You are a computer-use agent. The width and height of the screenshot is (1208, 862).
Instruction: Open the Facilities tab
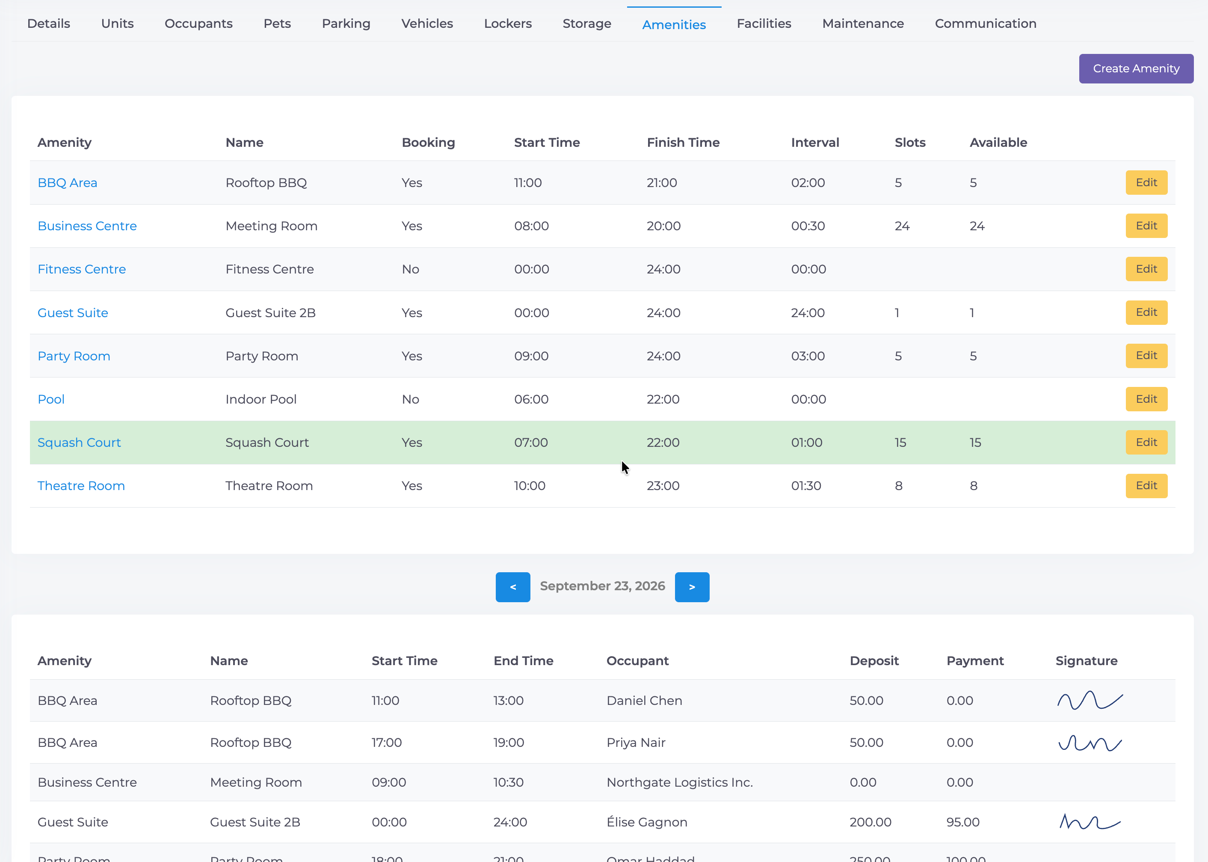tap(764, 24)
